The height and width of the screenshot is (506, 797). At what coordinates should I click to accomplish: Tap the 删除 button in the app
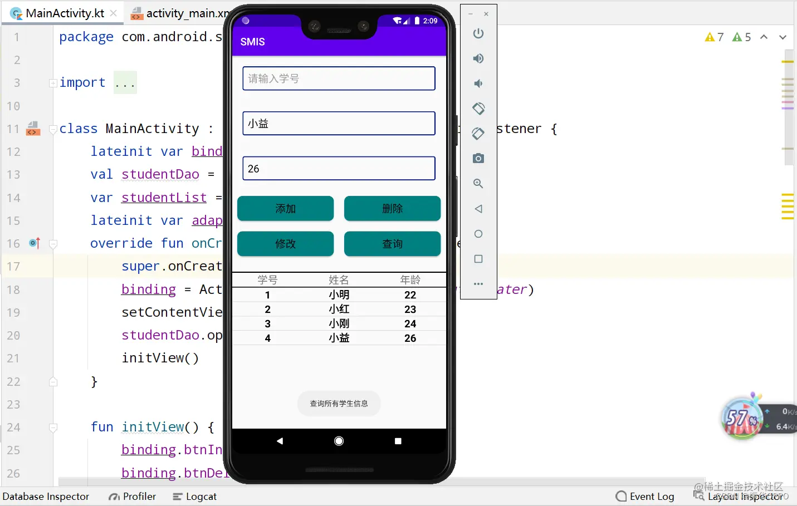click(x=392, y=209)
